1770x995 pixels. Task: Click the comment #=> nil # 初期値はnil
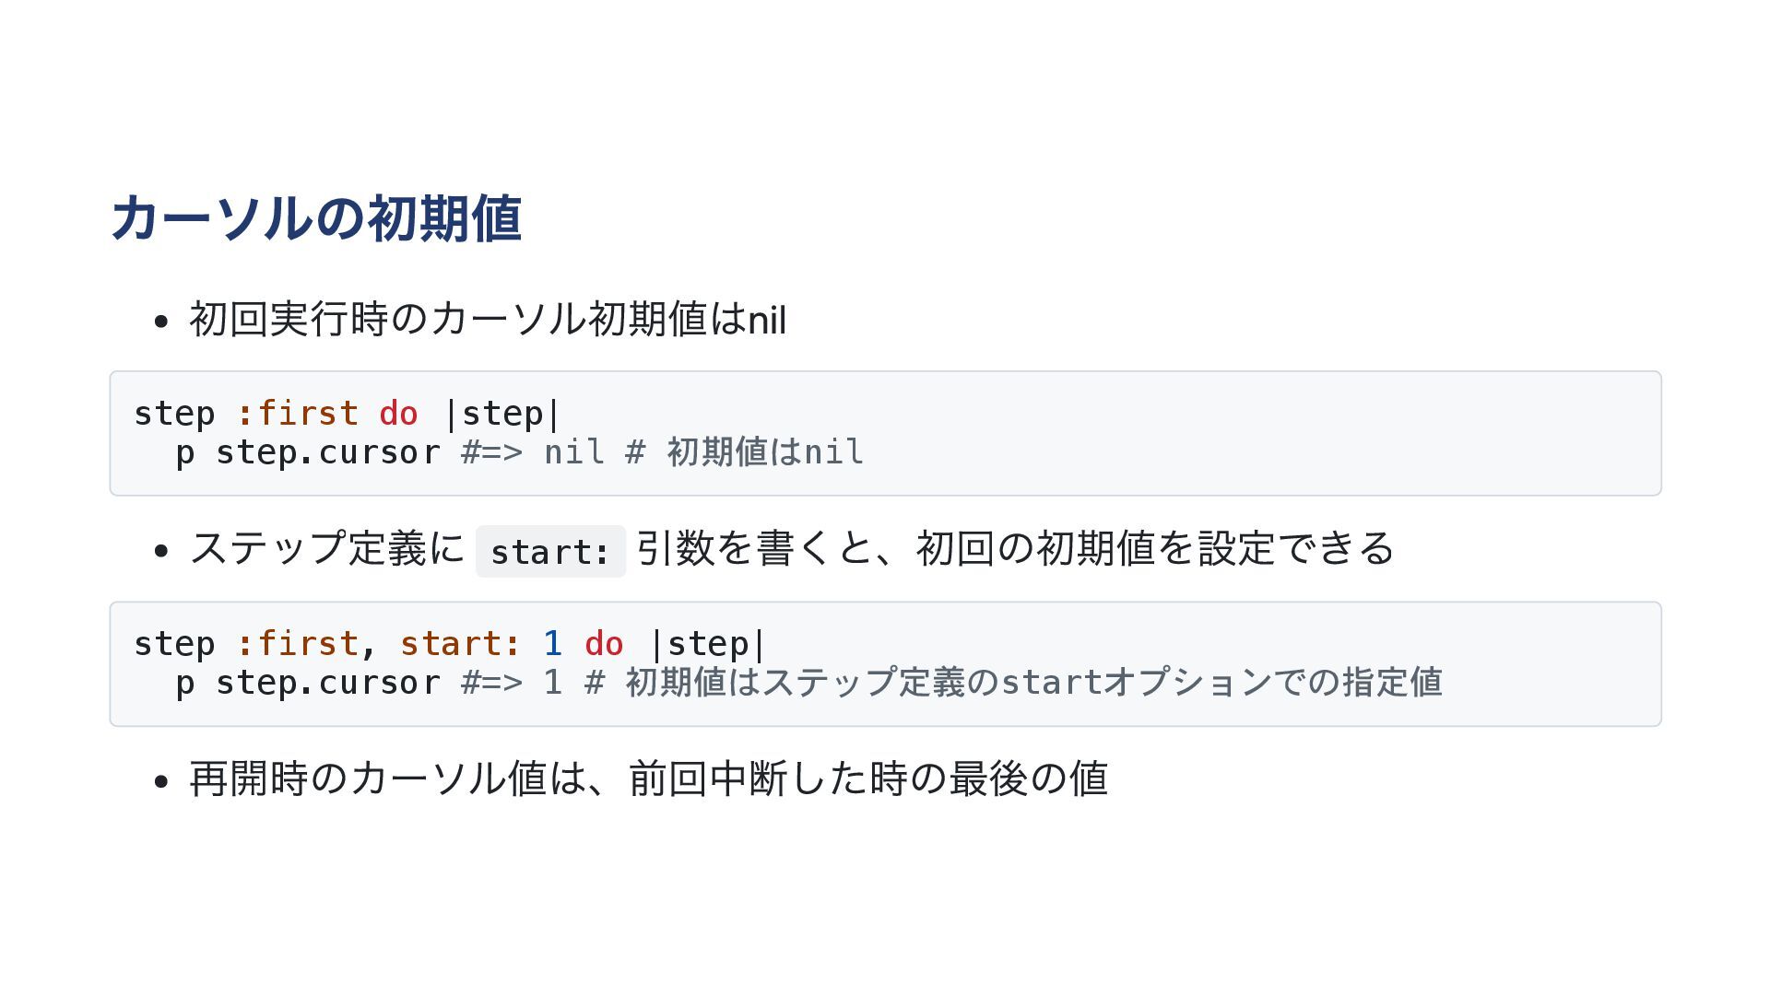[x=662, y=452]
